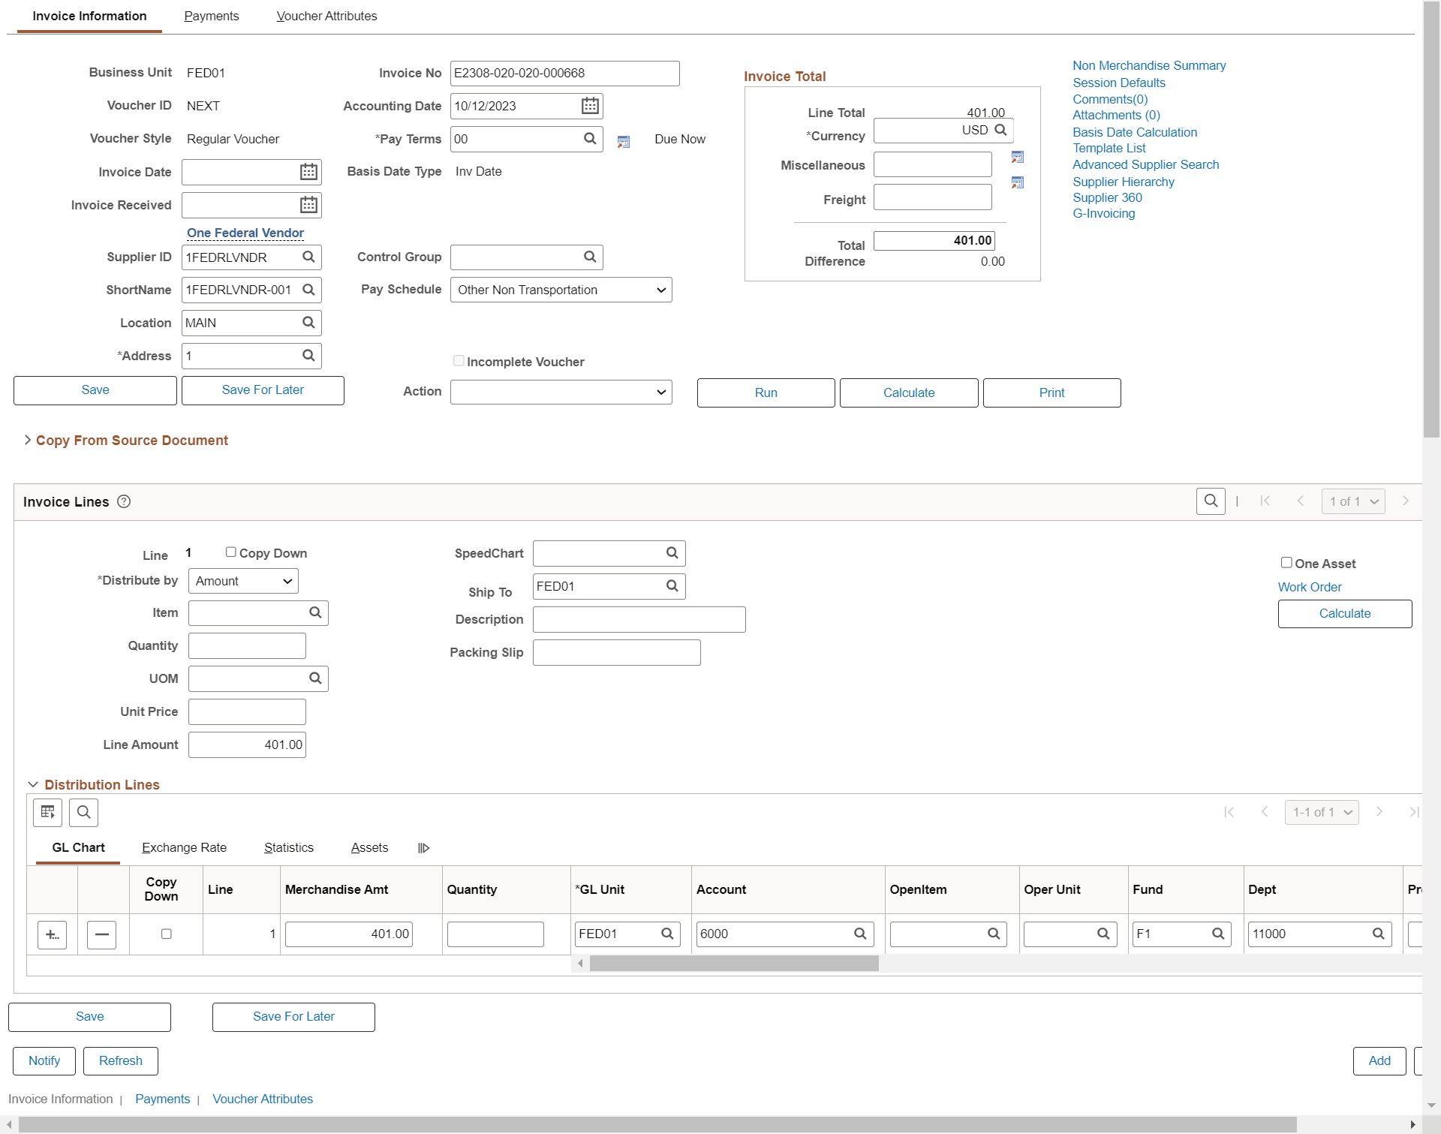
Task: Open the Distribute by Amount dropdown
Action: 243,581
